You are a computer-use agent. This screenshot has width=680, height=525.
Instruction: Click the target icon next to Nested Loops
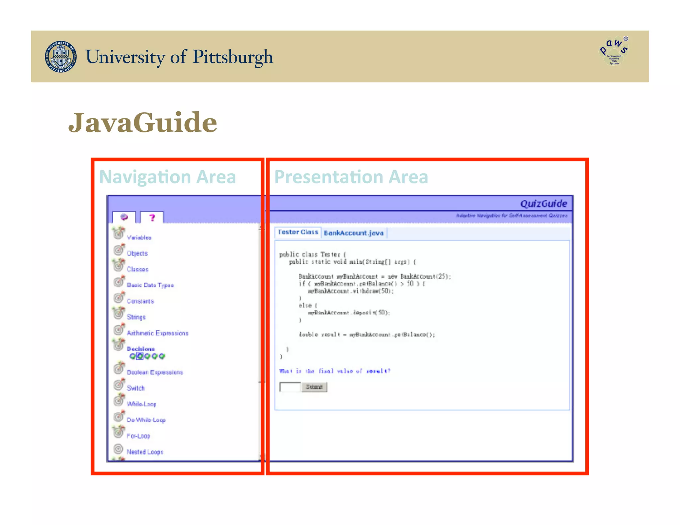tap(118, 449)
